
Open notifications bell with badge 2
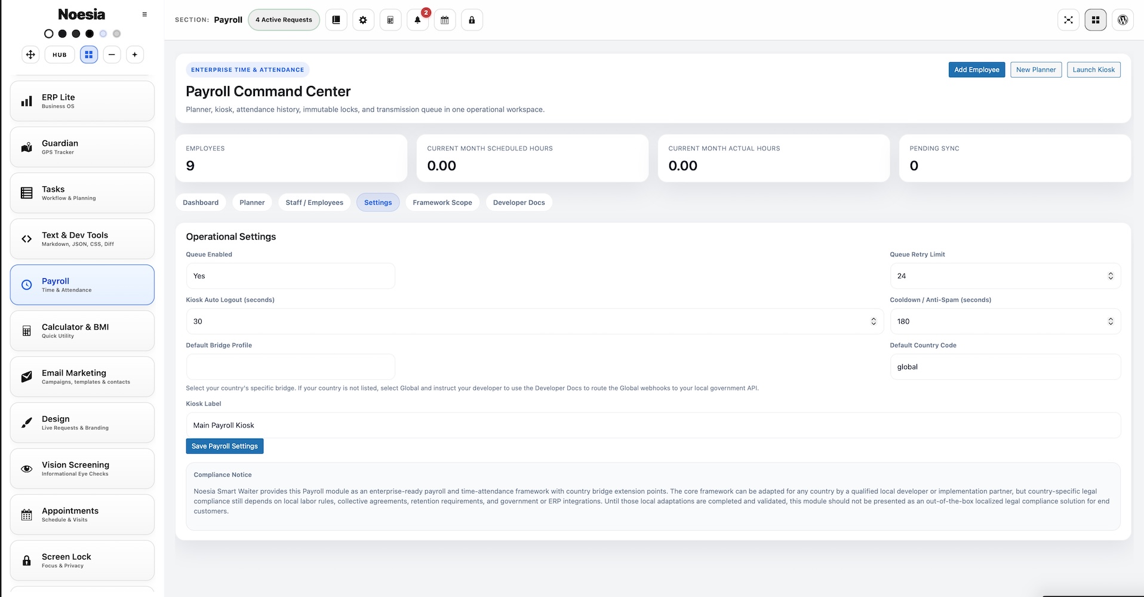pos(418,20)
